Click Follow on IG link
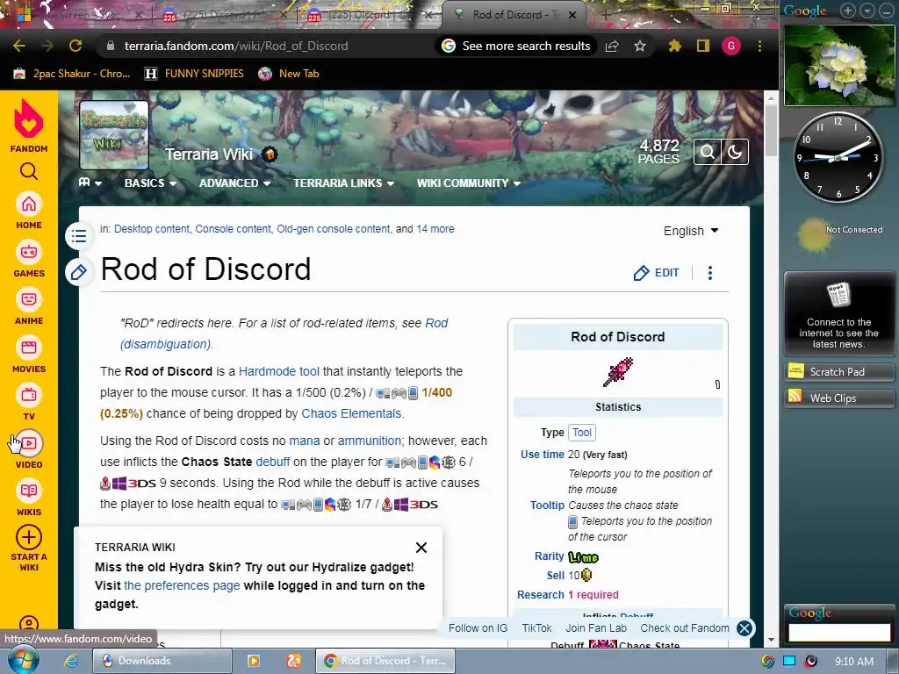Screen dimensions: 899x674 478,628
